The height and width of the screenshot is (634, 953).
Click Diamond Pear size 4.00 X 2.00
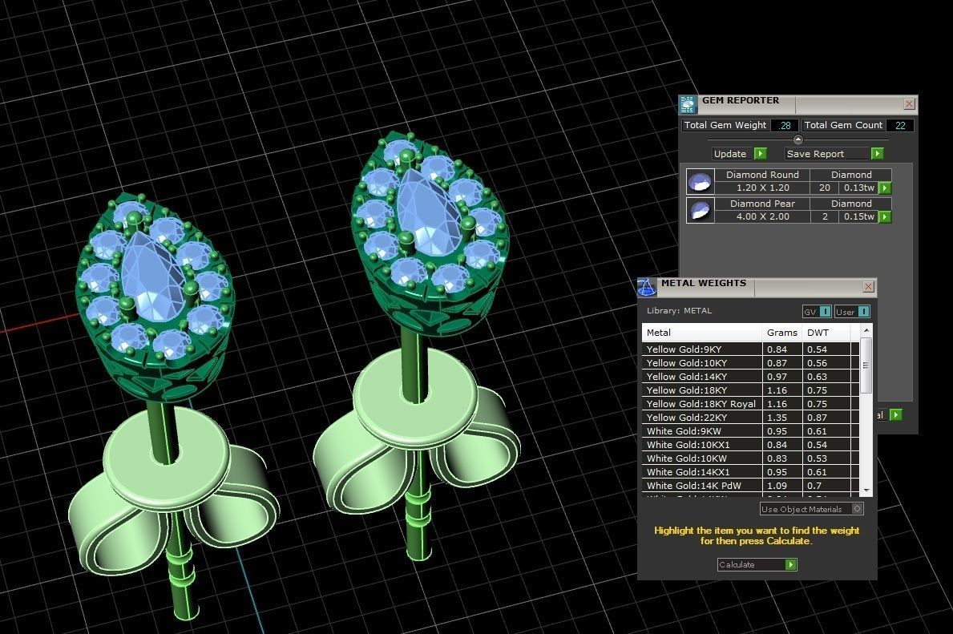pyautogui.click(x=762, y=216)
